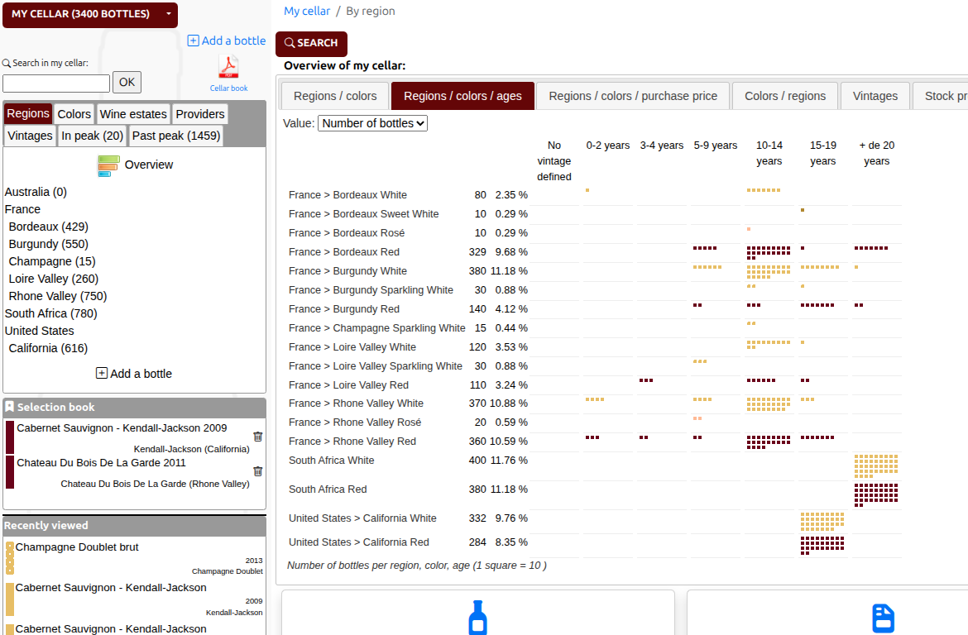The height and width of the screenshot is (635, 968).
Task: Click the SEARCH button
Action: pos(311,43)
